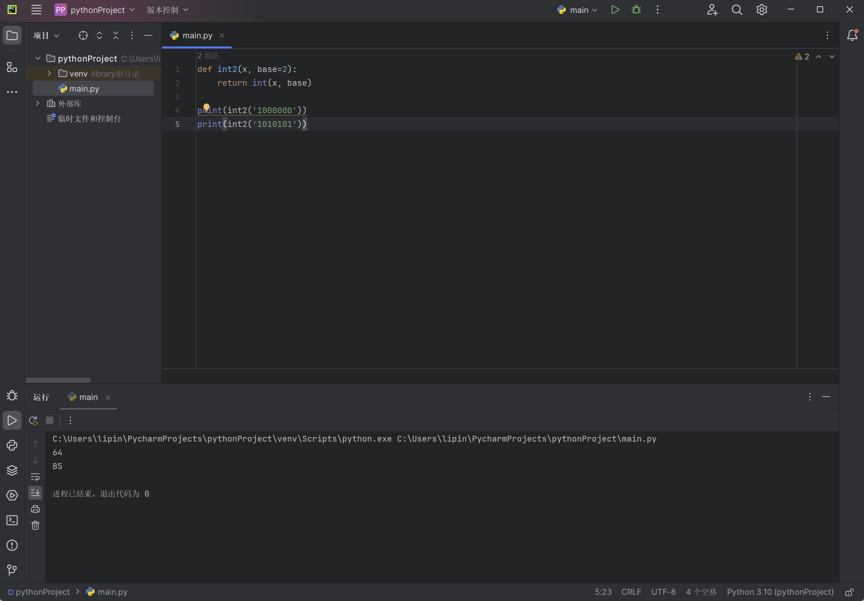Viewport: 864px width, 601px height.
Task: Click the stop process square
Action: [x=50, y=420]
